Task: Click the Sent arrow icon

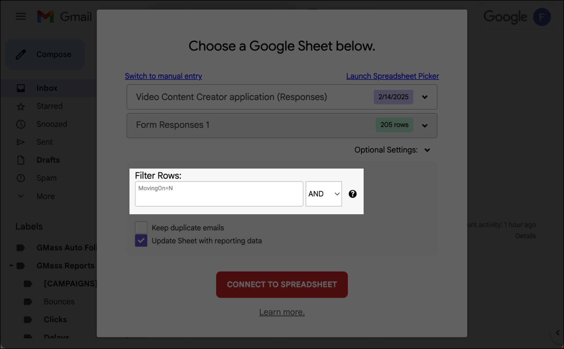Action: pos(21,142)
